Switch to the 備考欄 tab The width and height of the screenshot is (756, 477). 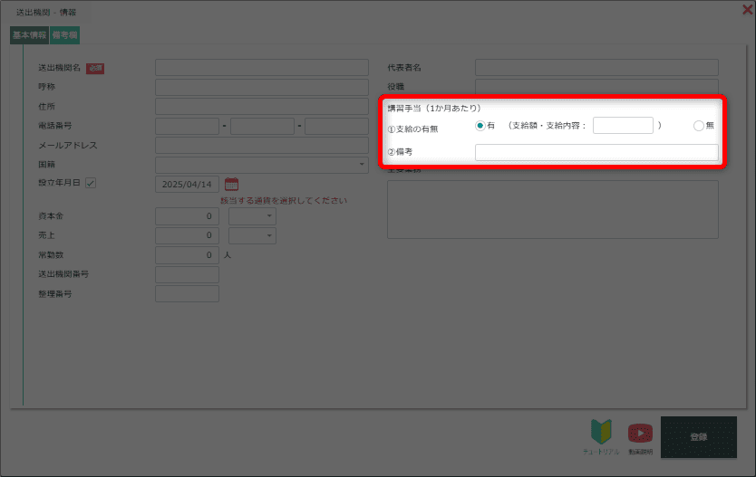[x=64, y=35]
